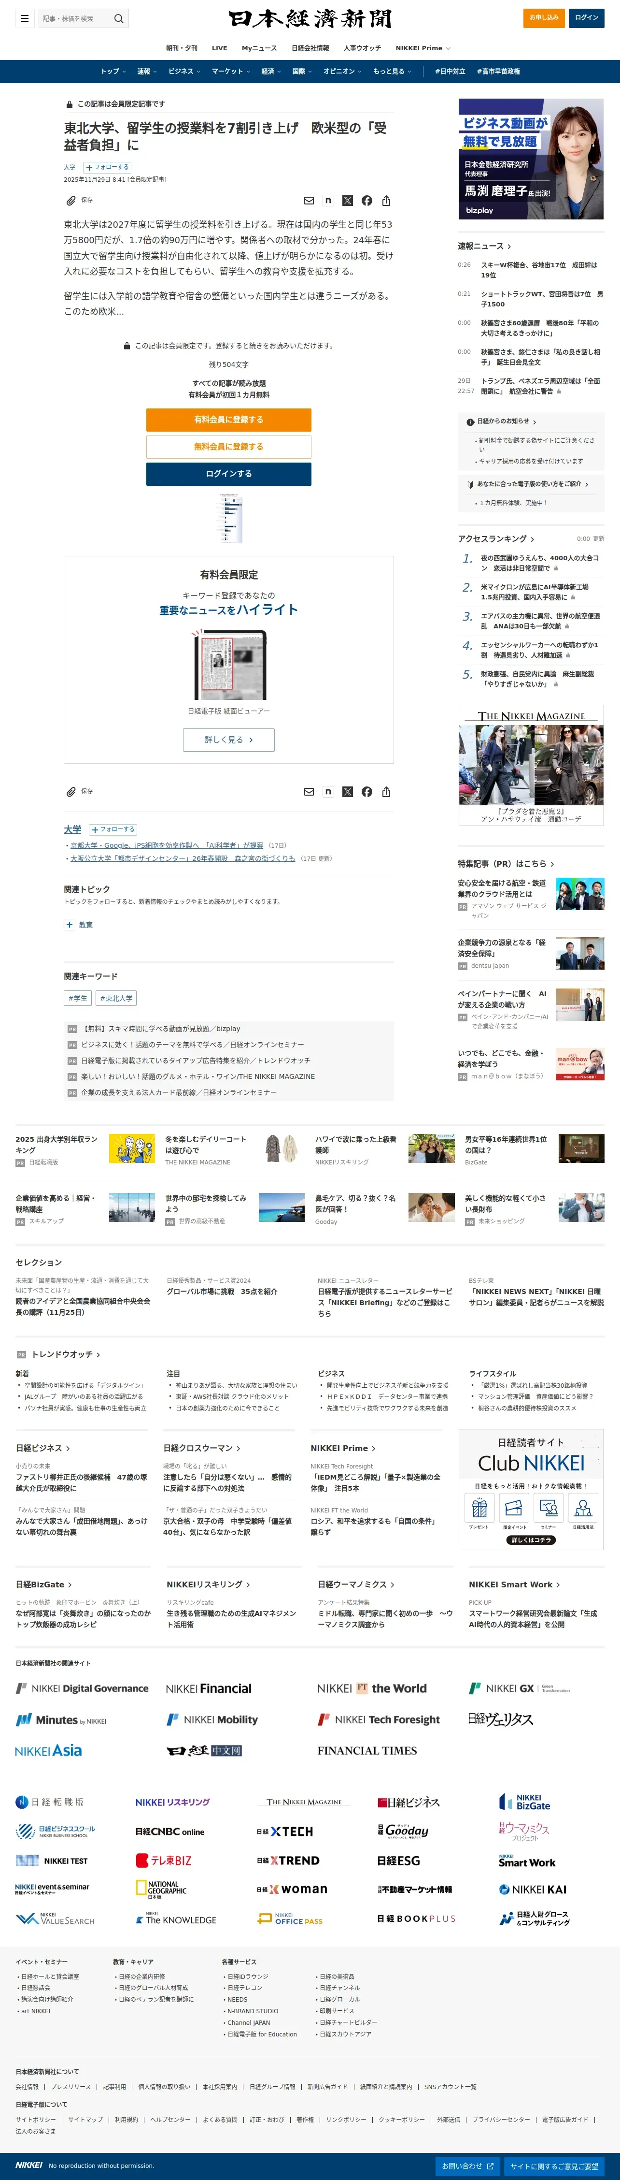Open the 速報ニュース section heading link
The width and height of the screenshot is (620, 2180).
coord(484,246)
